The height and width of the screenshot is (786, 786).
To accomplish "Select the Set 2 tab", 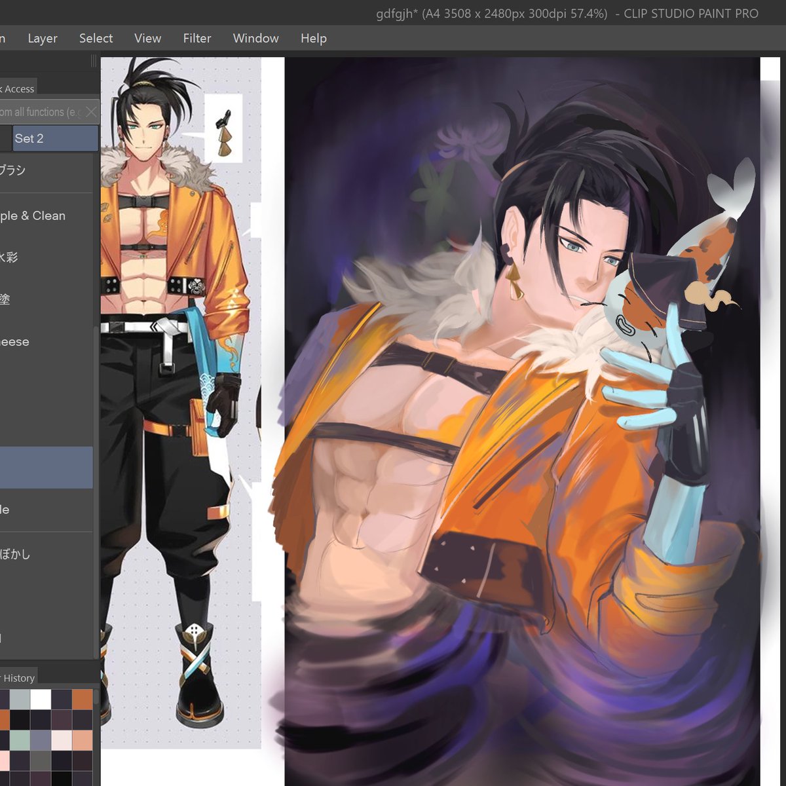I will pos(56,138).
